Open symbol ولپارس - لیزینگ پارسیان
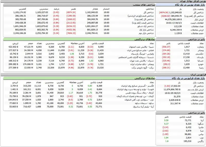Screen dimensions: 206x147 pyautogui.click(x=142, y=54)
